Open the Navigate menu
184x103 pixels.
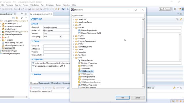[9, 5]
